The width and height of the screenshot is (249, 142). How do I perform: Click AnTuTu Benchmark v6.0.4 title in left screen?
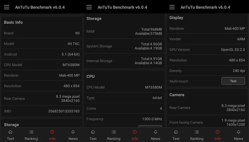click(x=40, y=7)
